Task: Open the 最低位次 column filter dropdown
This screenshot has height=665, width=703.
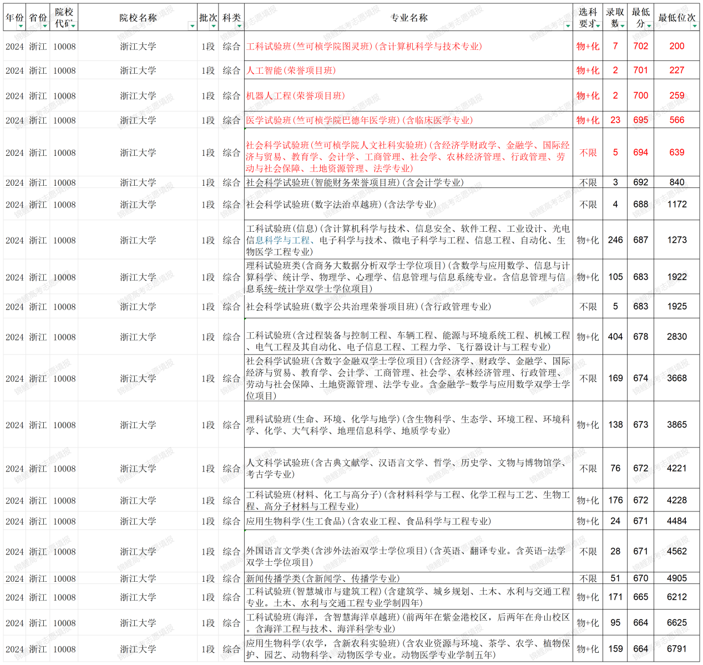Action: pos(695,26)
